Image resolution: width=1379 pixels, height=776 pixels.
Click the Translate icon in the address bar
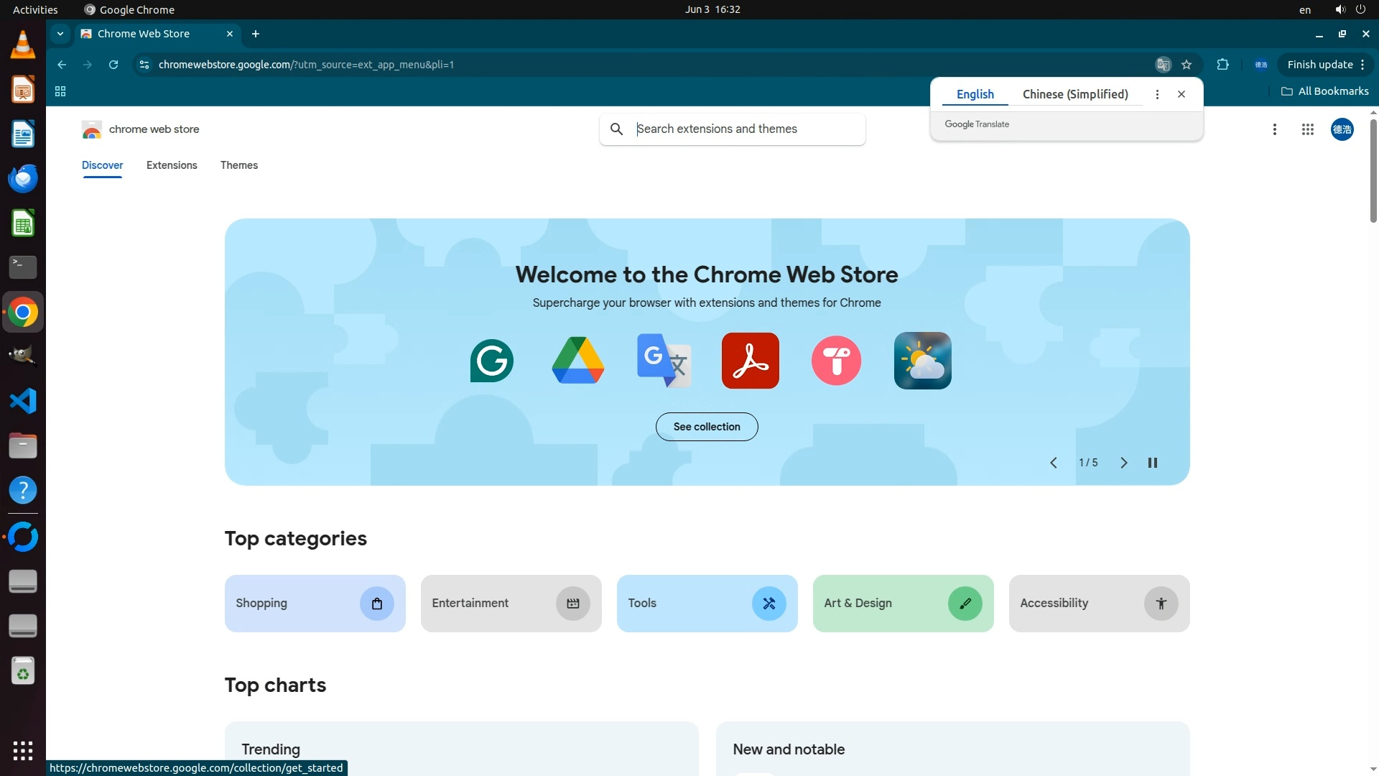click(x=1163, y=65)
